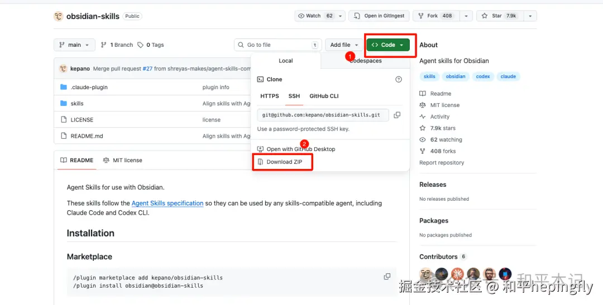Select the Local tab in clone panel
The image size is (603, 305).
[286, 61]
